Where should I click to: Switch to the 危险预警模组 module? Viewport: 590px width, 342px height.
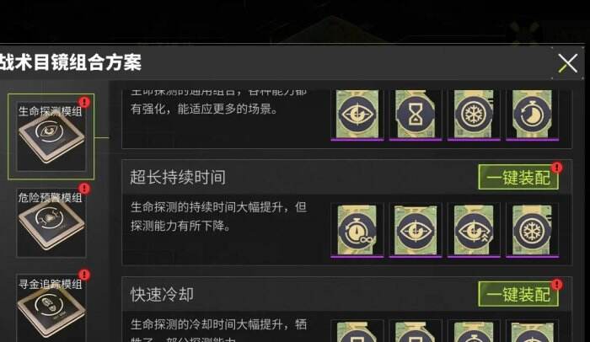tap(51, 222)
